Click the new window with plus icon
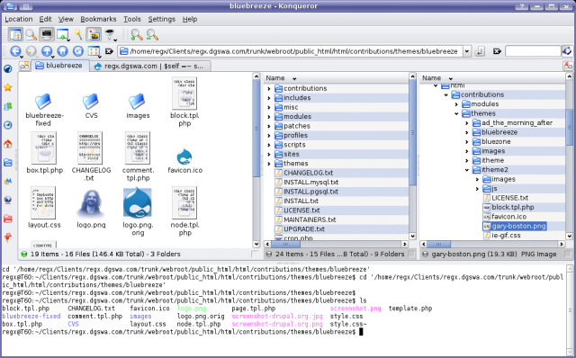The width and height of the screenshot is (576, 358). coord(63,34)
